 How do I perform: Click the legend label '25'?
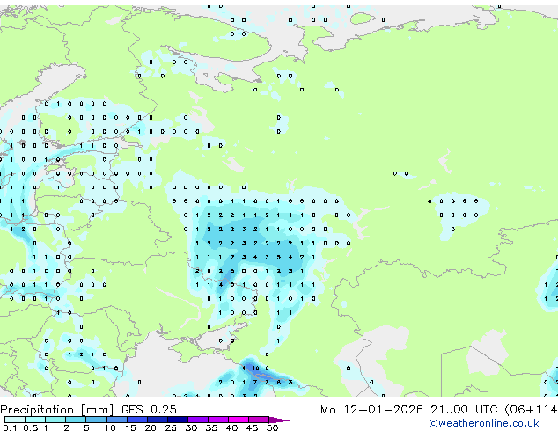tap(171, 427)
